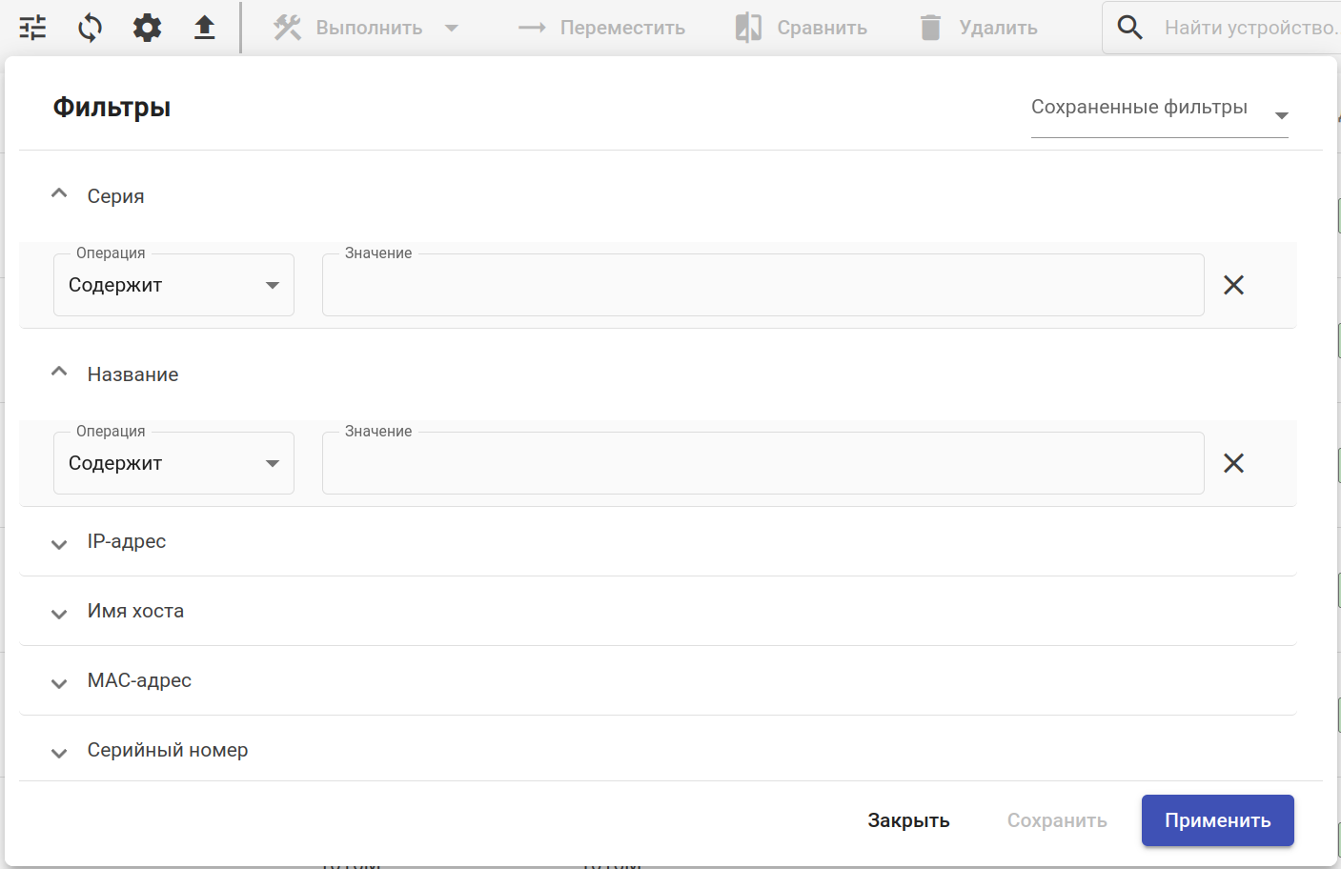Click the Переместить toolbar action
Screen dimensions: 1341x869
pos(601,28)
